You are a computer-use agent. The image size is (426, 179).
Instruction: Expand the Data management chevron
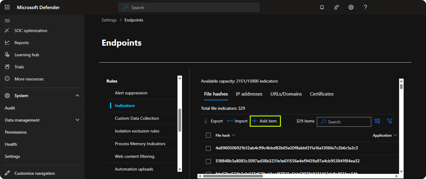[x=77, y=120]
